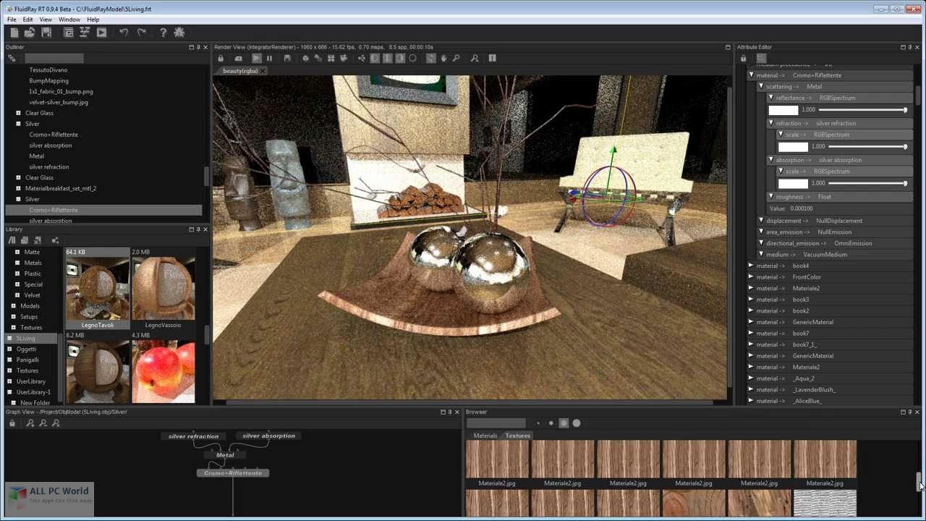926x521 pixels.
Task: Toggle the lock icon in Render View toolbar
Action: click(221, 58)
